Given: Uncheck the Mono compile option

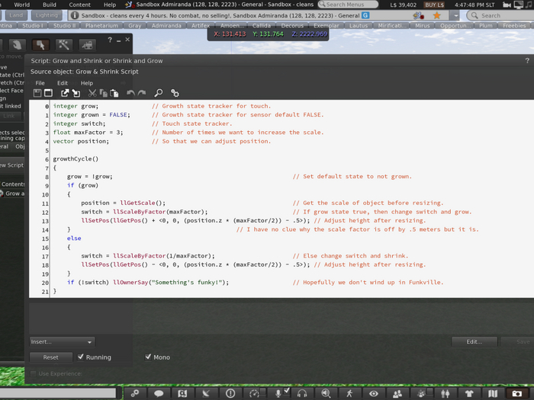Looking at the screenshot, I should tap(148, 357).
